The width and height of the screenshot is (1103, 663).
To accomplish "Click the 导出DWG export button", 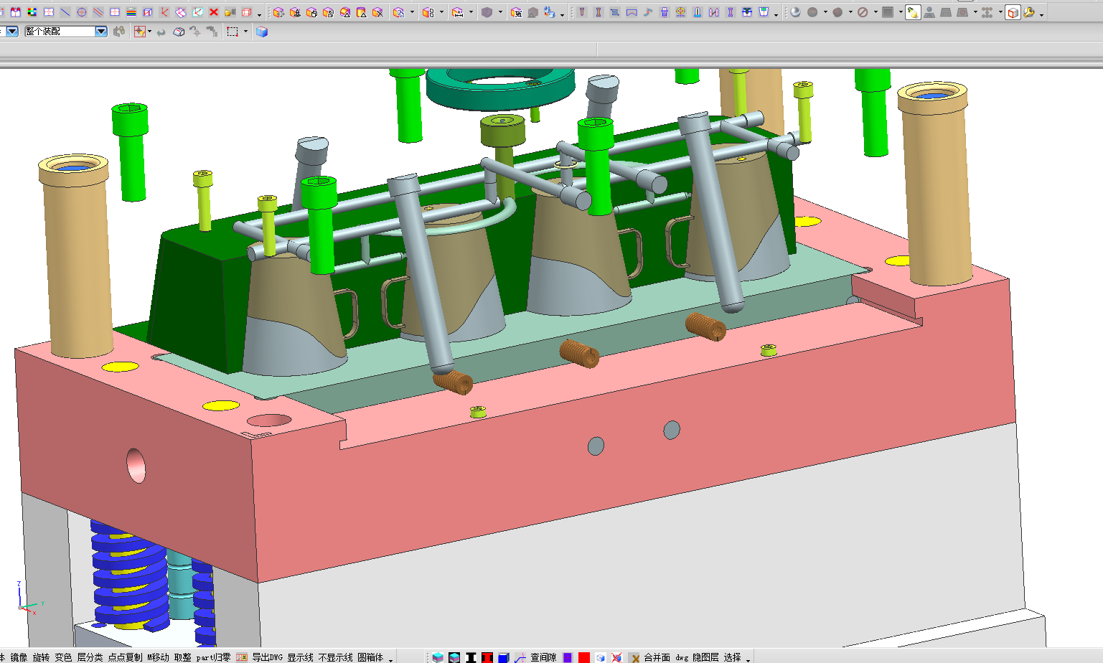I will (266, 657).
